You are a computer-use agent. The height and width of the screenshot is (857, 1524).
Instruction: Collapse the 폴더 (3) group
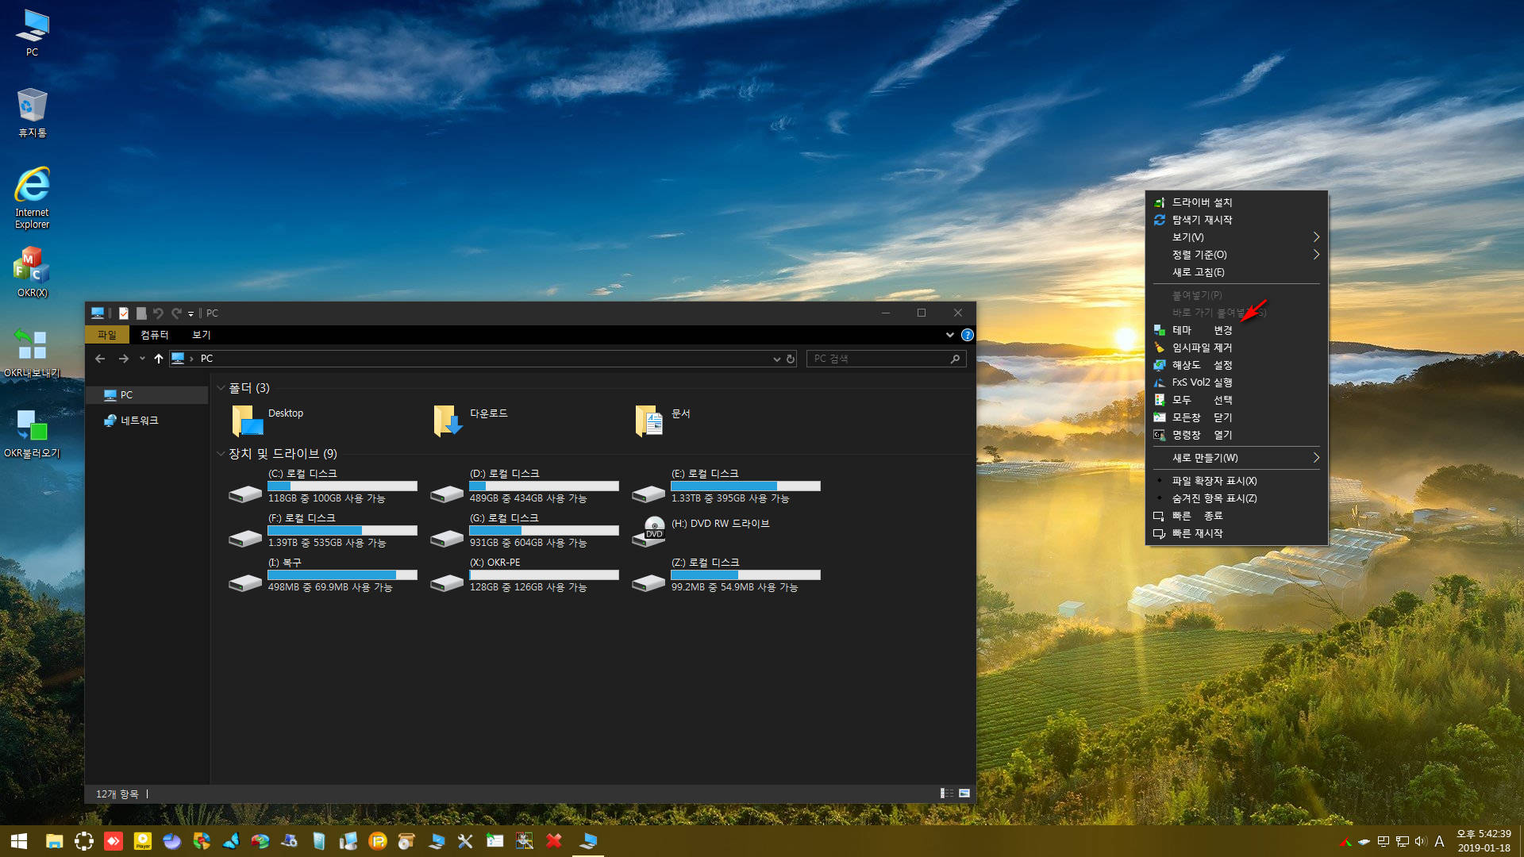click(x=221, y=388)
